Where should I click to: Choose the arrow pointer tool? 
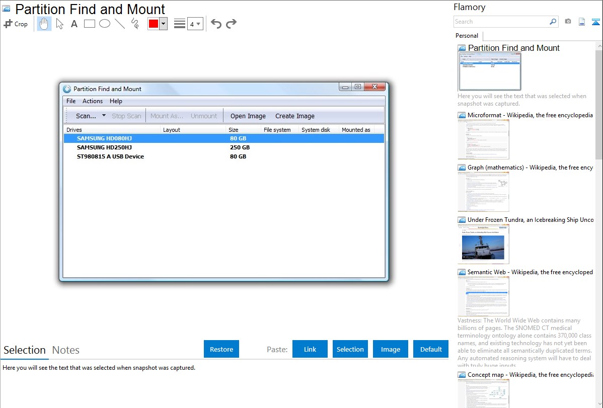point(59,24)
